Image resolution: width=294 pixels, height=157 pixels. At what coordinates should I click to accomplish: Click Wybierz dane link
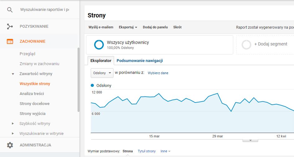click(x=158, y=73)
